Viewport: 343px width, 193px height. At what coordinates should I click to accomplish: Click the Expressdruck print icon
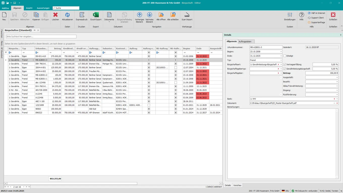[x=82, y=15]
